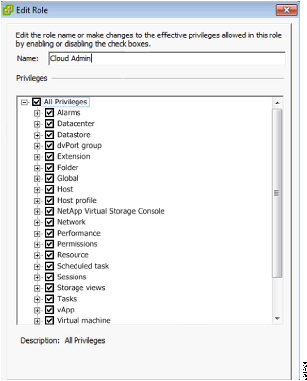Screen dimensions: 307x381
Task: Select NetApp Virtual Storage Console label
Action: click(111, 211)
